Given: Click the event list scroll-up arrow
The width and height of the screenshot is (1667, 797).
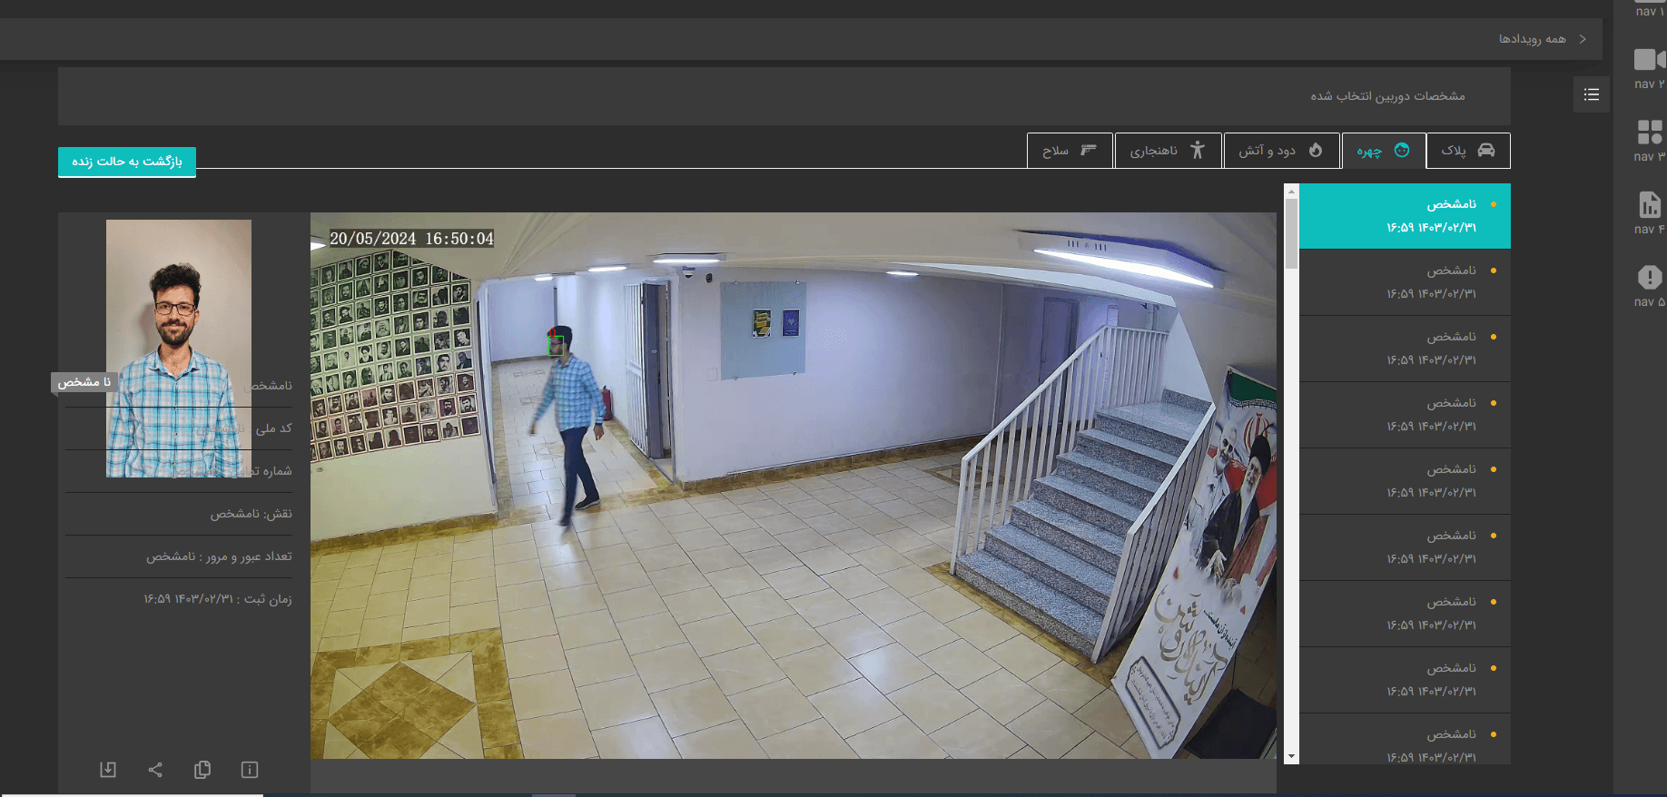Looking at the screenshot, I should click(1291, 191).
